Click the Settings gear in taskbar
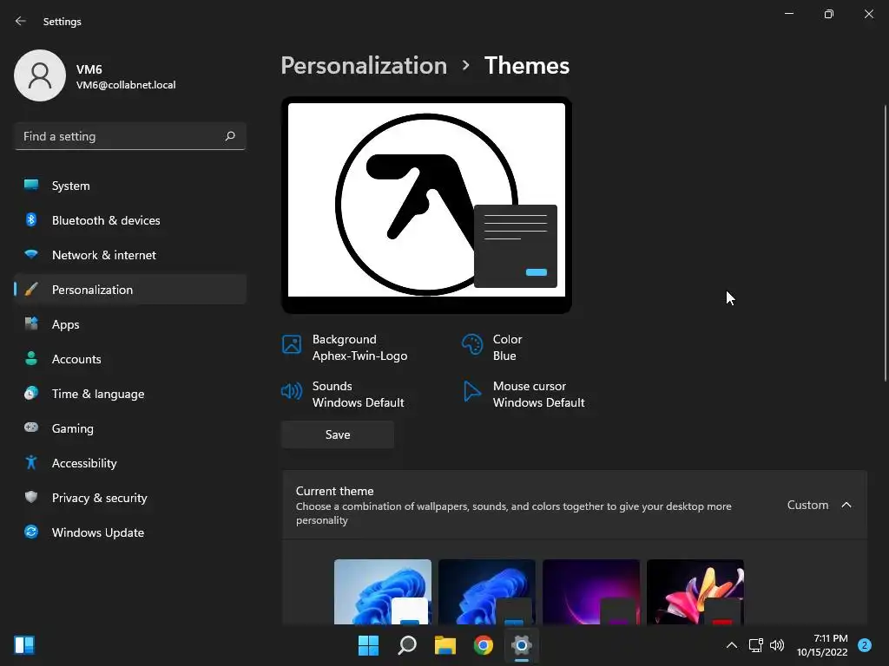 pyautogui.click(x=521, y=645)
